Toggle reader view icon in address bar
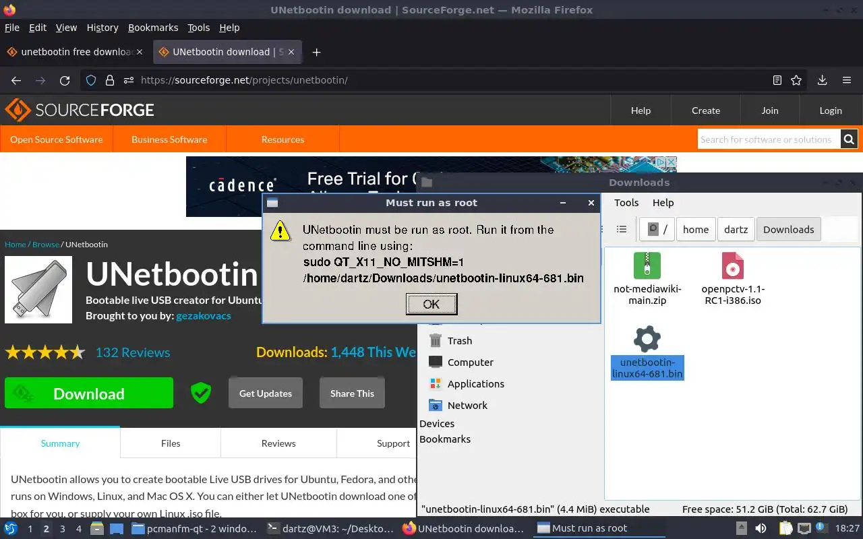 [x=777, y=80]
